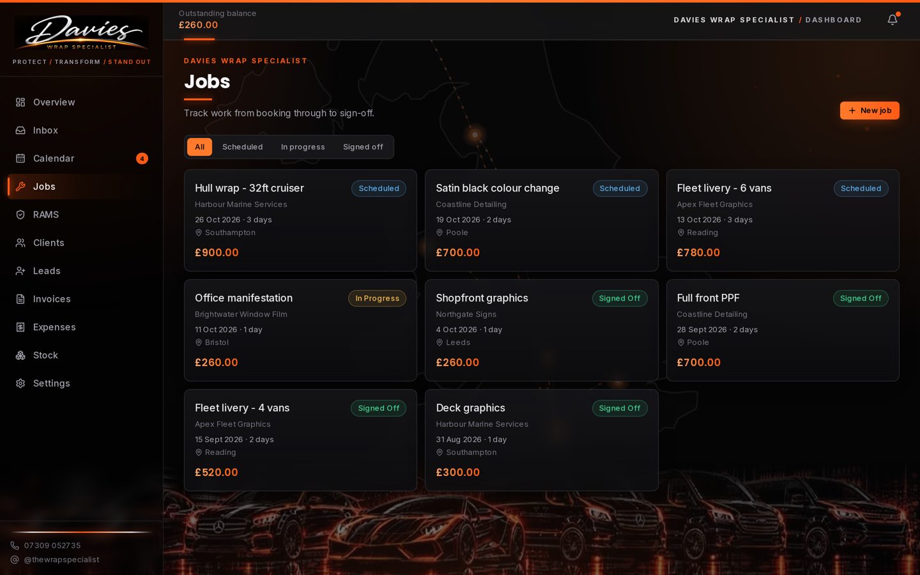Click the Davies Wrap Specialist logo
Screen dimensions: 920x575
tap(82, 33)
